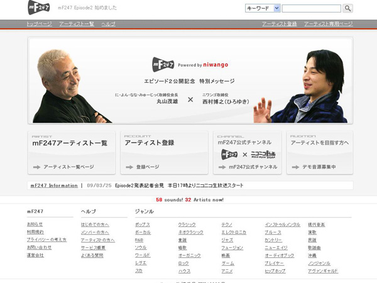Image resolution: width=377 pixels, height=283 pixels.
Task: Select the アヴァンギャルド genre link
Action: [323, 271]
